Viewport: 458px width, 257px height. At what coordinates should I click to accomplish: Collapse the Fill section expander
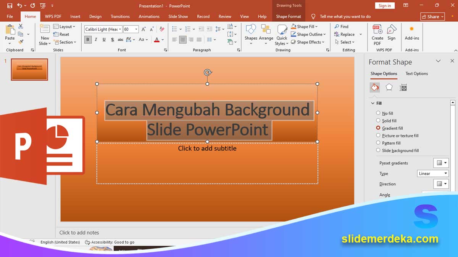[373, 103]
